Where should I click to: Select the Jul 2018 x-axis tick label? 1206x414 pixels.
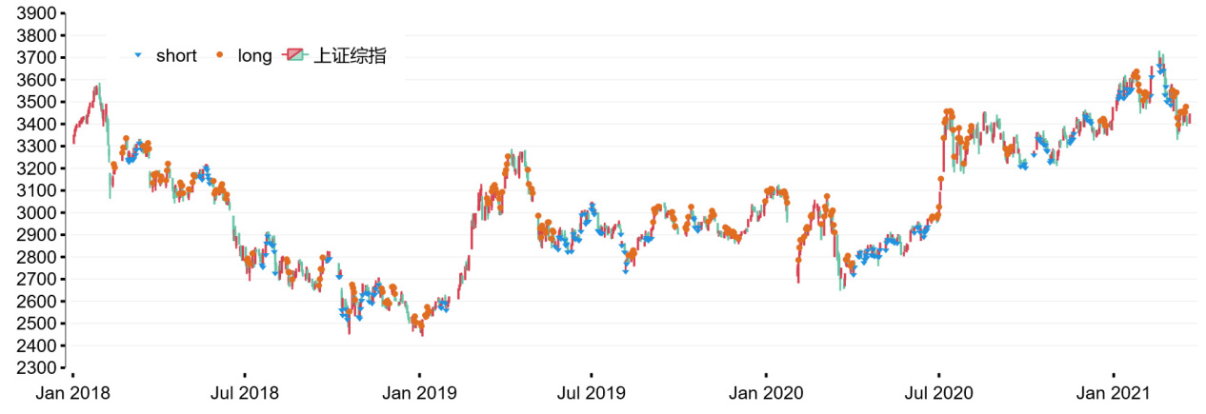244,392
